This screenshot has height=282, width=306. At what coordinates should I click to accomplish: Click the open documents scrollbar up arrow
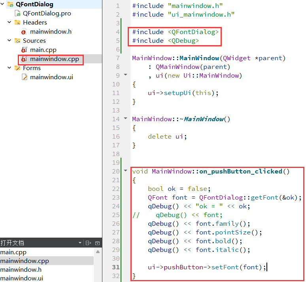[x=98, y=252]
